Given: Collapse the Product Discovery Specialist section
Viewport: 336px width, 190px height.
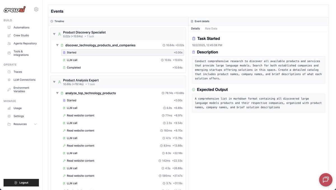Looking at the screenshot, I should click(54, 34).
